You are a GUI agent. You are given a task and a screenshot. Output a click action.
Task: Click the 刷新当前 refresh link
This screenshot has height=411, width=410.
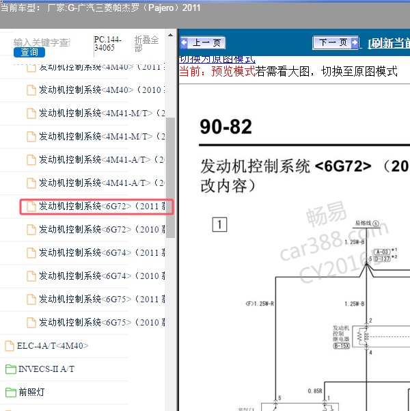[x=389, y=43]
